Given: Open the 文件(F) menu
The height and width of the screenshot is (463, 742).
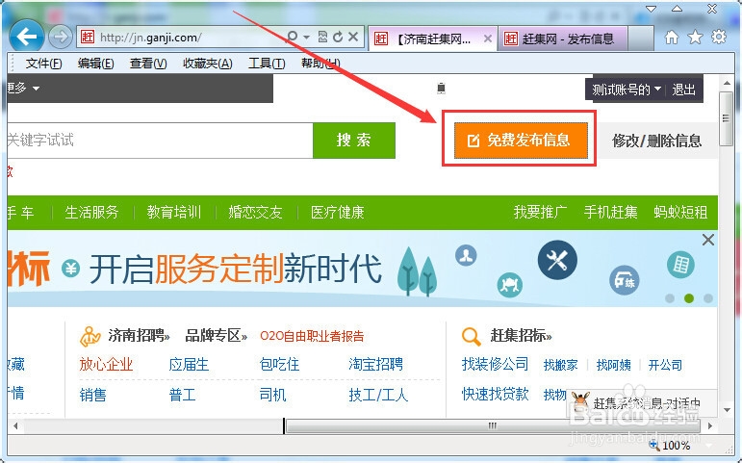Looking at the screenshot, I should point(43,64).
